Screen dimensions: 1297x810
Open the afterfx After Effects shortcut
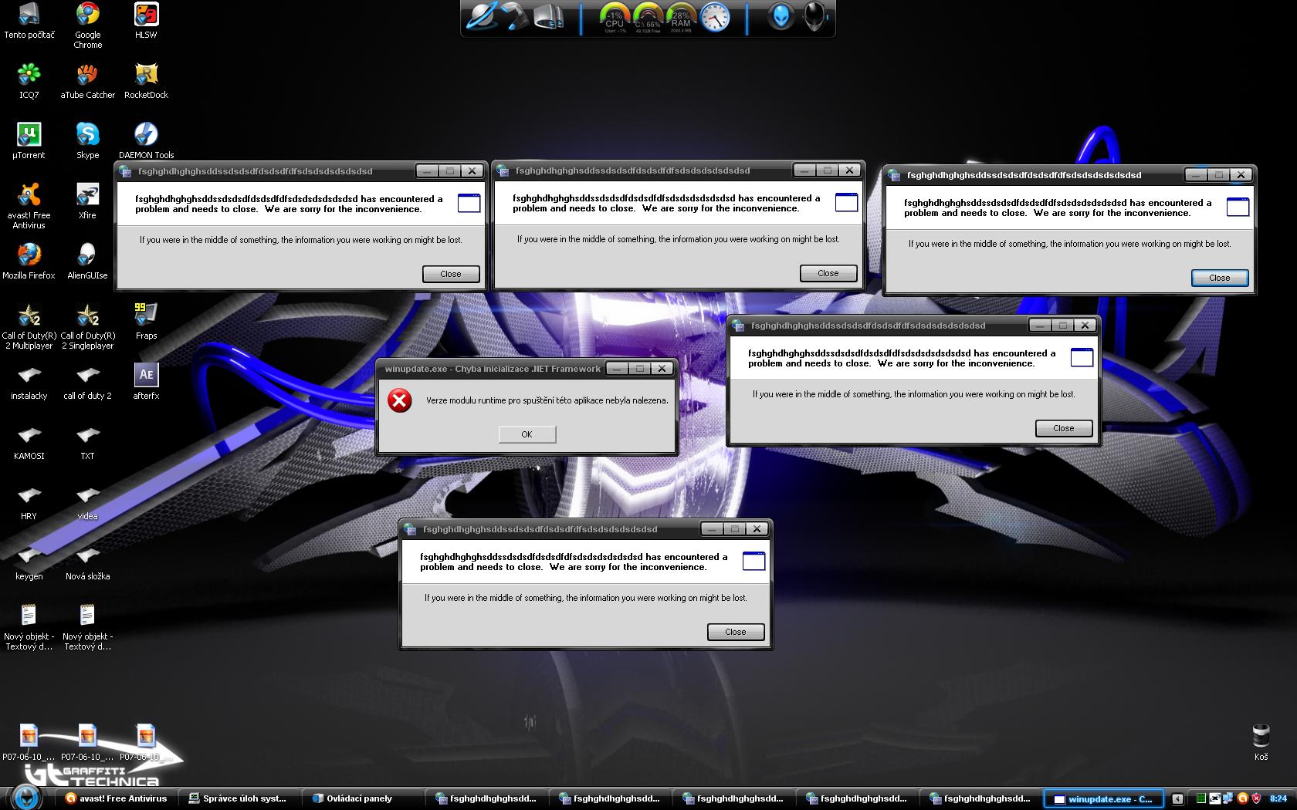point(146,376)
